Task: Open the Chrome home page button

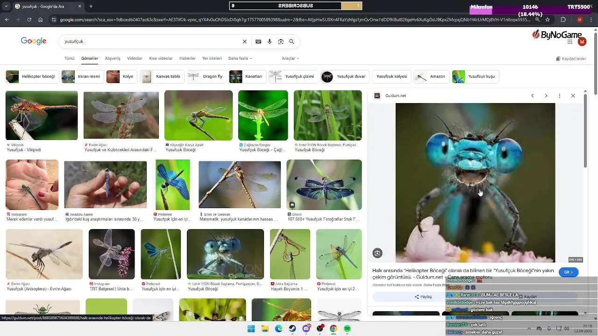Action: 41,20
